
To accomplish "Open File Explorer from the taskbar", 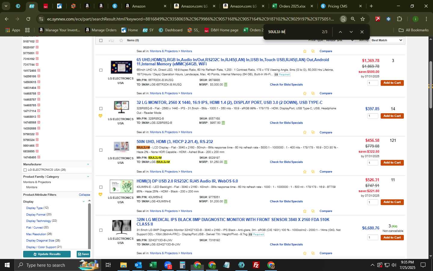I will (124, 265).
